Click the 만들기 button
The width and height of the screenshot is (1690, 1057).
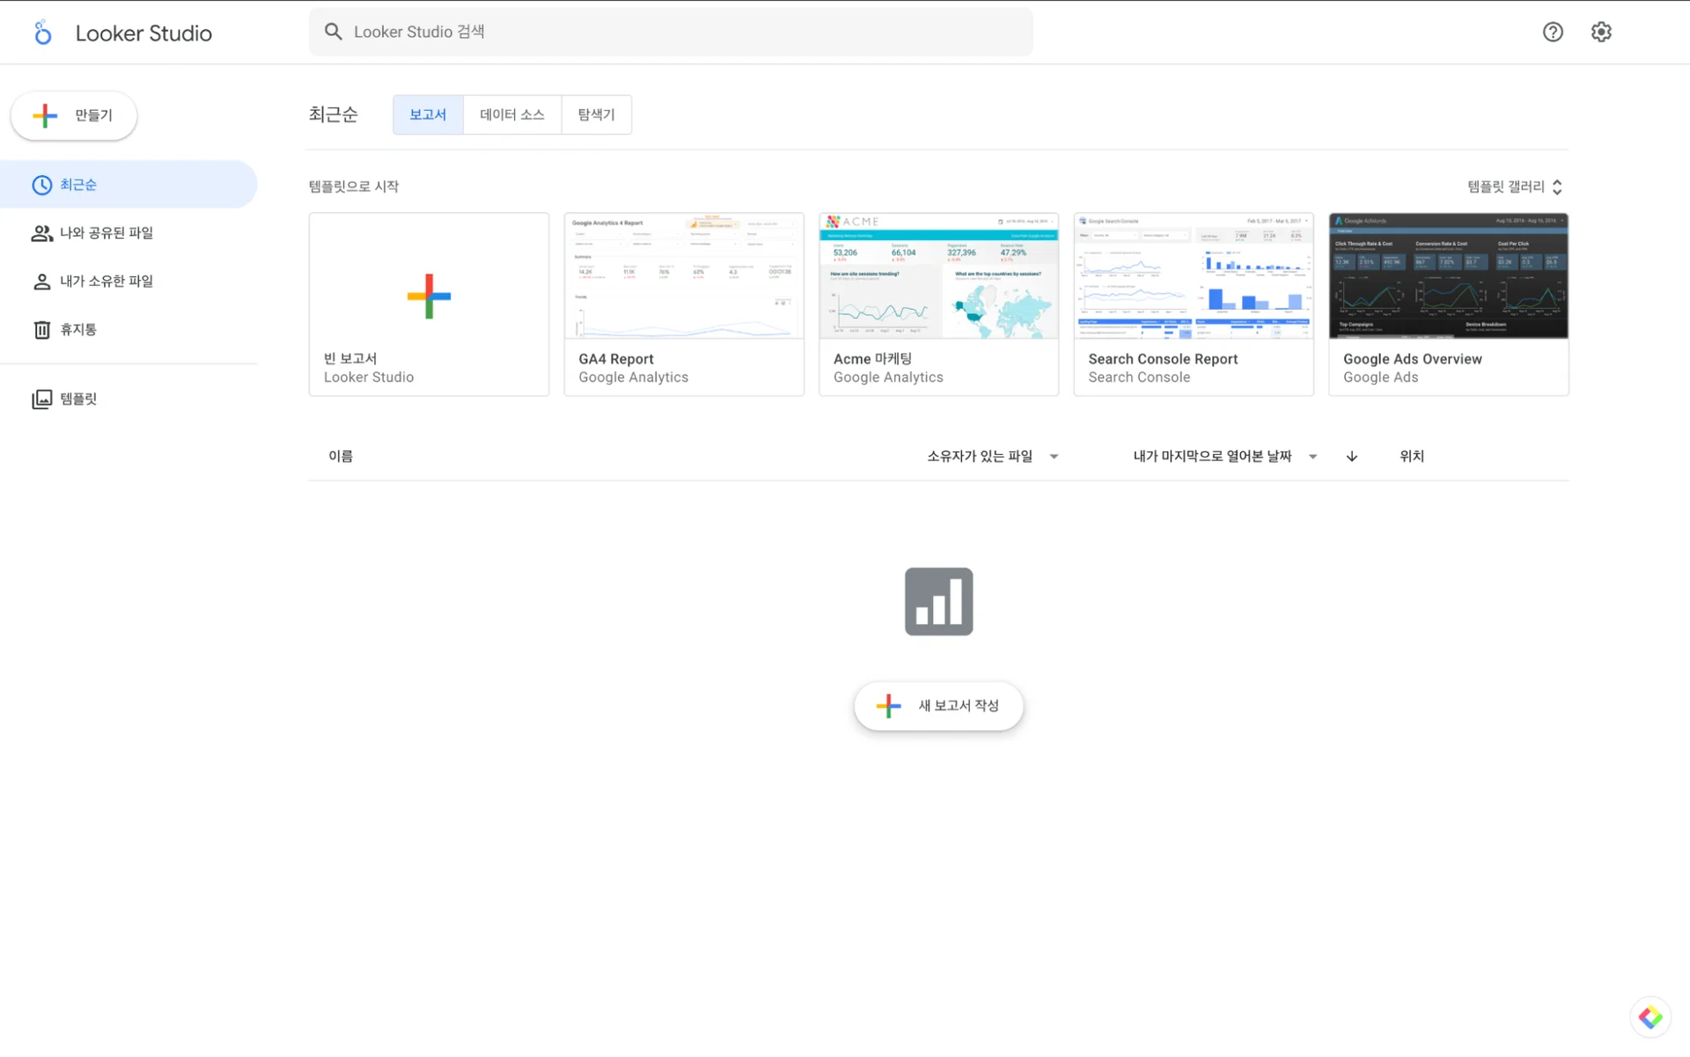click(73, 115)
